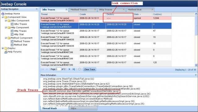
Task: Collapse the More Infomation panel
Action: 196,75
